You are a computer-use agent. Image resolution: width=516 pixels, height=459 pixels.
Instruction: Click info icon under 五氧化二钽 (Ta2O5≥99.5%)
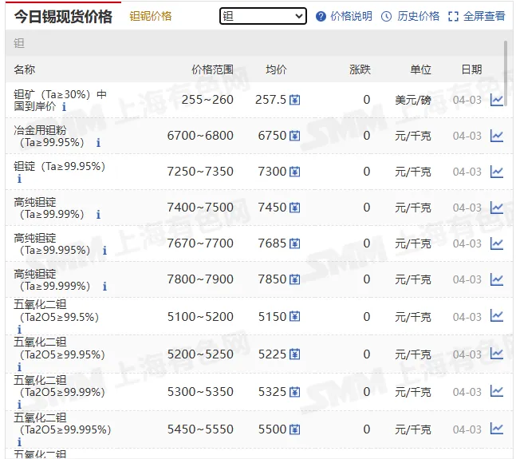pos(19,329)
